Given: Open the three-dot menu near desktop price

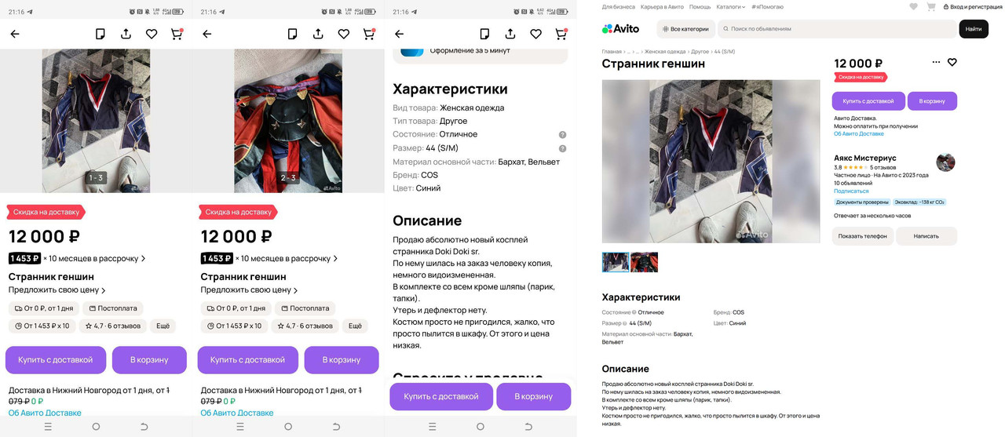Looking at the screenshot, I should point(936,62).
